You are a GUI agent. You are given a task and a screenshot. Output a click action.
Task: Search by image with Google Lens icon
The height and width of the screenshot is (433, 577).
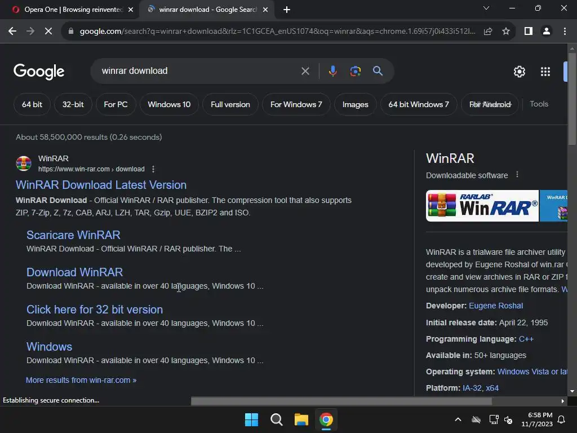point(355,71)
